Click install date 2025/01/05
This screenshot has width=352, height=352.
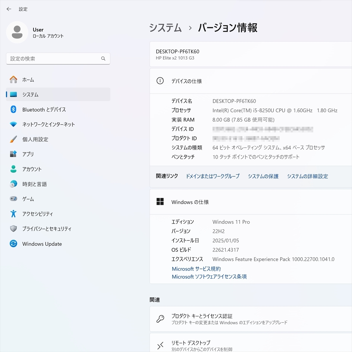tap(226, 240)
